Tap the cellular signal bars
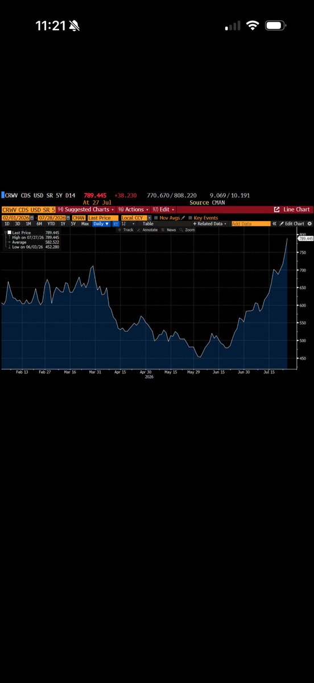Screen dimensions: 314x683 (x=233, y=27)
